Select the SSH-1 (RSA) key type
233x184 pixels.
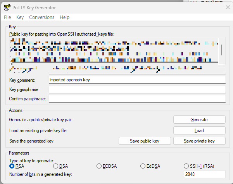click(x=199, y=166)
